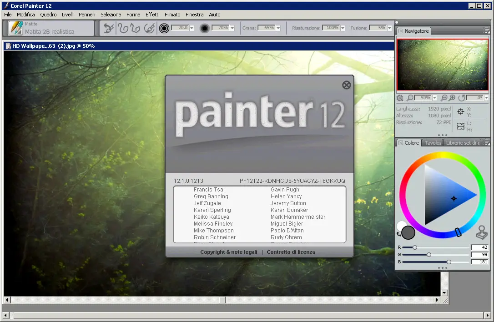Close the Painter 12 about dialog
Viewport: 494px width, 322px height.
(x=346, y=85)
